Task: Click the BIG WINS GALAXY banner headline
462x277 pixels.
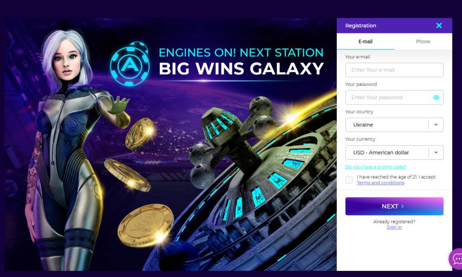Action: click(241, 69)
